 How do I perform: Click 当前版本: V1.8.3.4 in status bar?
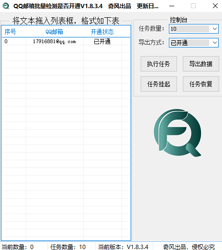[x=123, y=247]
